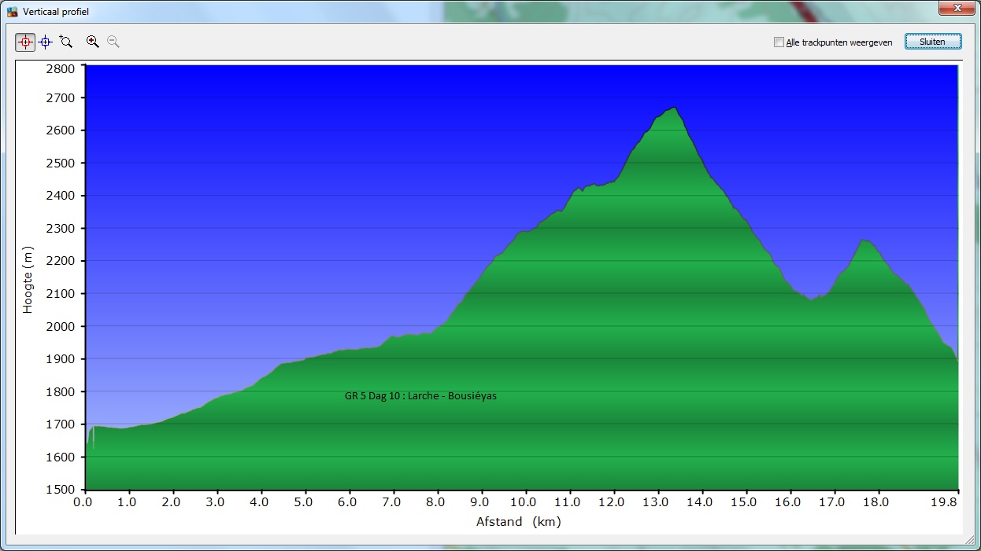Click the Hoogte (m) axis label
The height and width of the screenshot is (551, 981).
(x=28, y=280)
